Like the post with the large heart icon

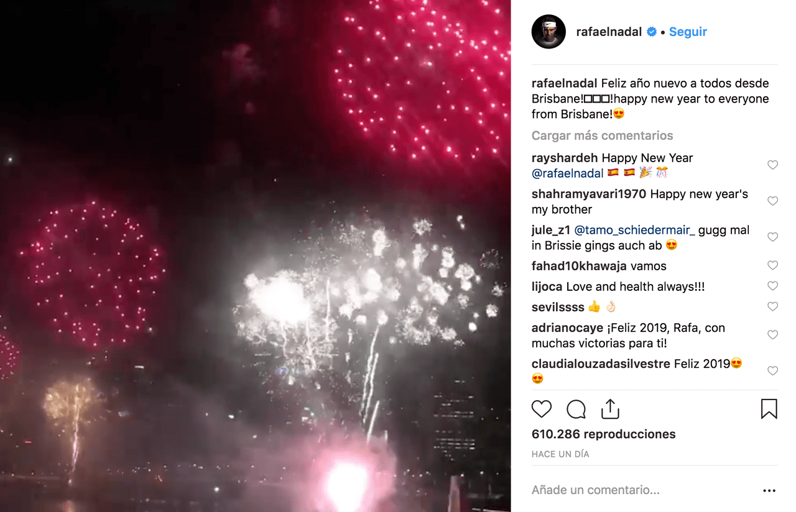[542, 409]
